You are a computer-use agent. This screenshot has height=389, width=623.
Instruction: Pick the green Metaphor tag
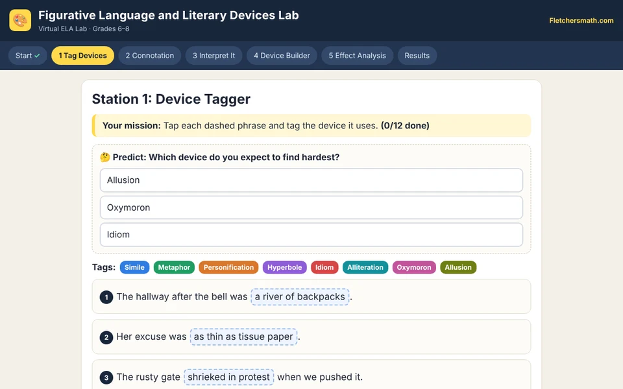(174, 267)
